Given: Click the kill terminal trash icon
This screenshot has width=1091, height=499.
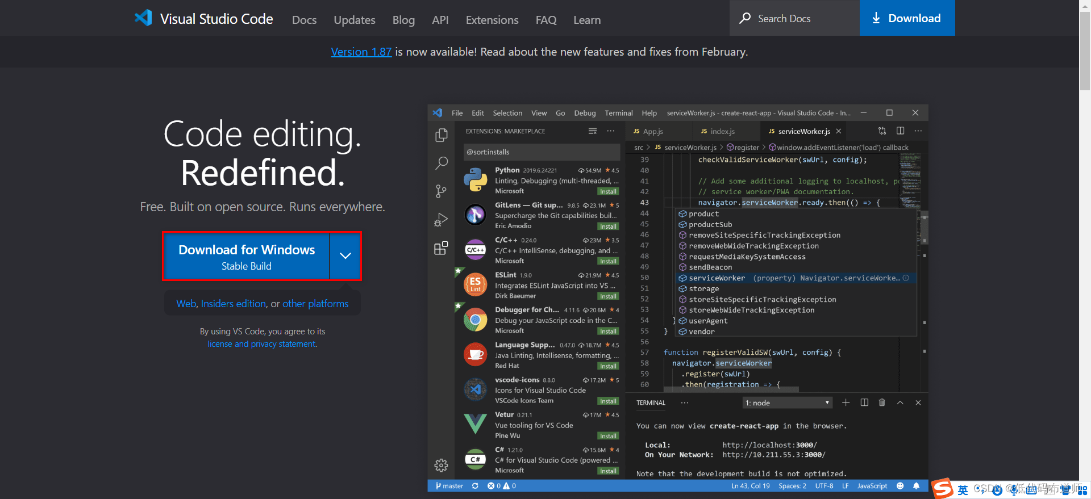Looking at the screenshot, I should click(882, 402).
